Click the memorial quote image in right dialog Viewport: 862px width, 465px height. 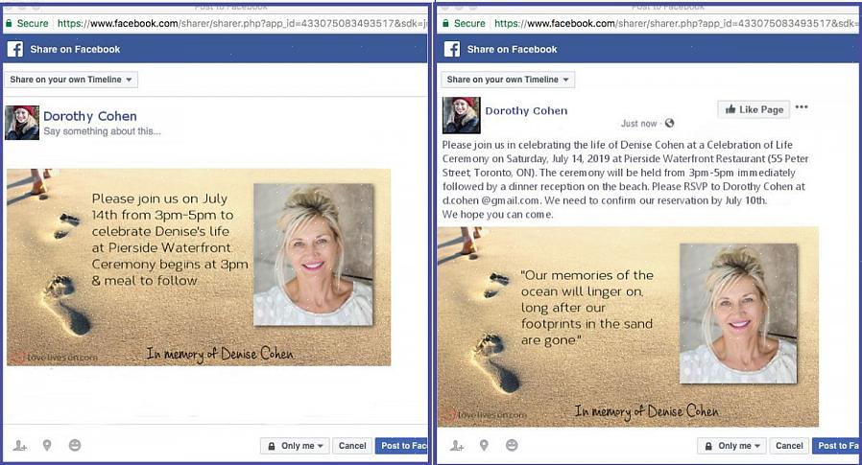point(628,326)
